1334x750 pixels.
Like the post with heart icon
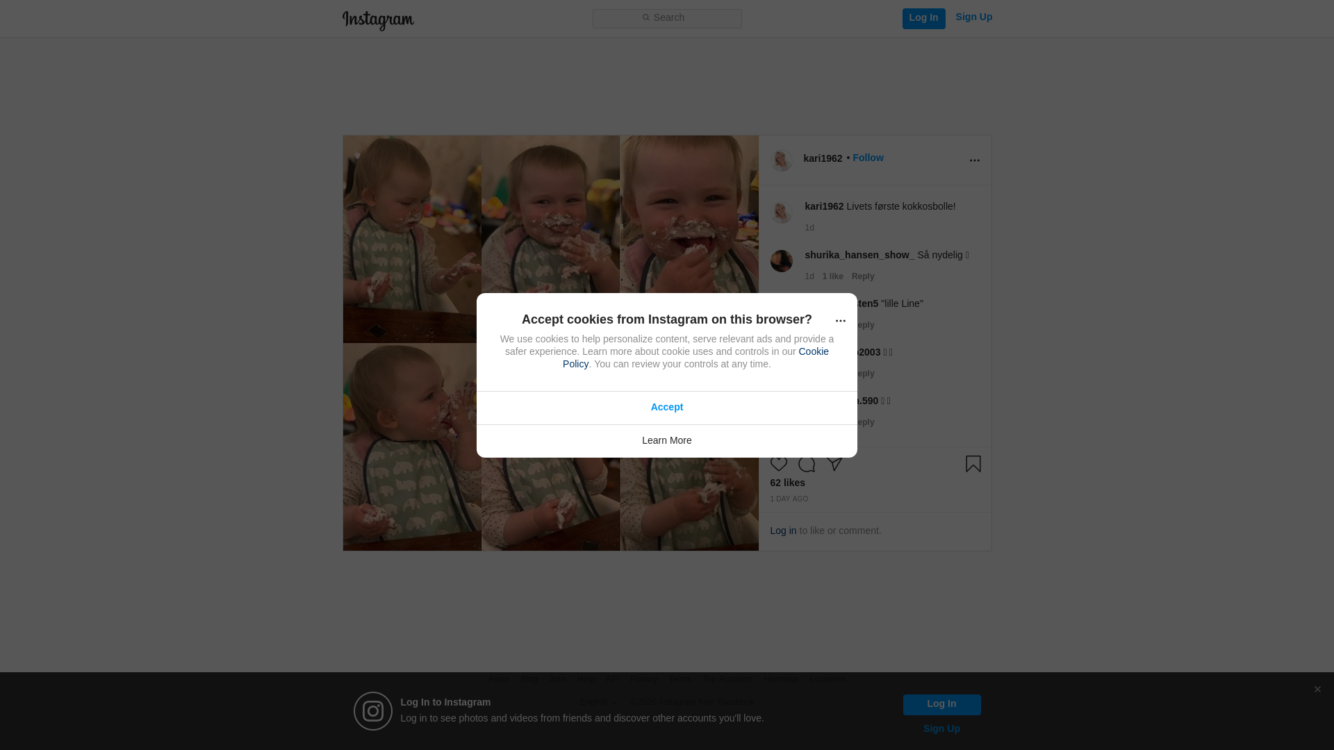pos(779,464)
